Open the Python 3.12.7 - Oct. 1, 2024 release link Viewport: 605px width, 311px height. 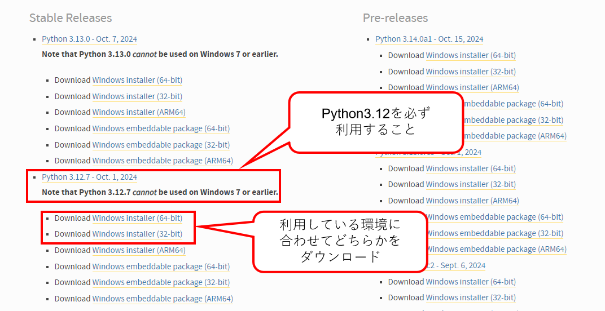point(90,177)
